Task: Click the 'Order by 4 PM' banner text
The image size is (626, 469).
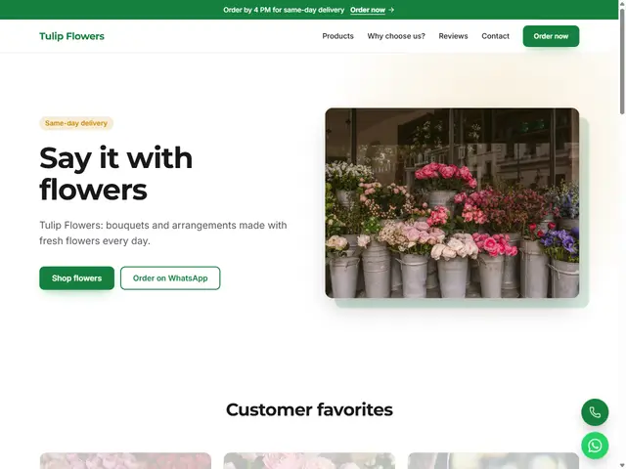Action: [x=284, y=10]
